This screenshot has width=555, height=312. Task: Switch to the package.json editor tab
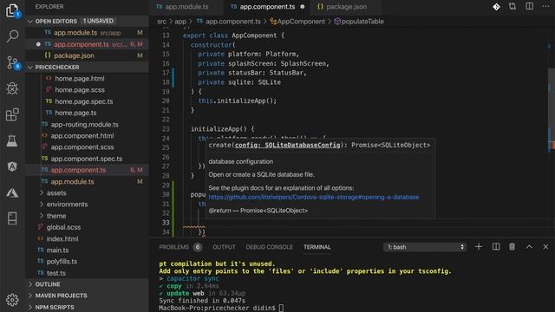(346, 7)
